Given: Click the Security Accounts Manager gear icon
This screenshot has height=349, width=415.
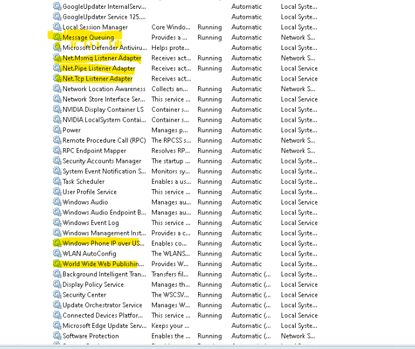Looking at the screenshot, I should tap(57, 160).
